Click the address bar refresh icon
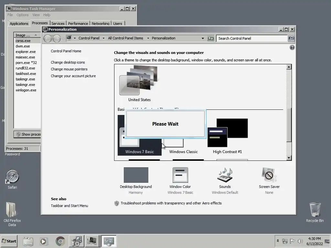The image size is (331, 248). pos(211,38)
